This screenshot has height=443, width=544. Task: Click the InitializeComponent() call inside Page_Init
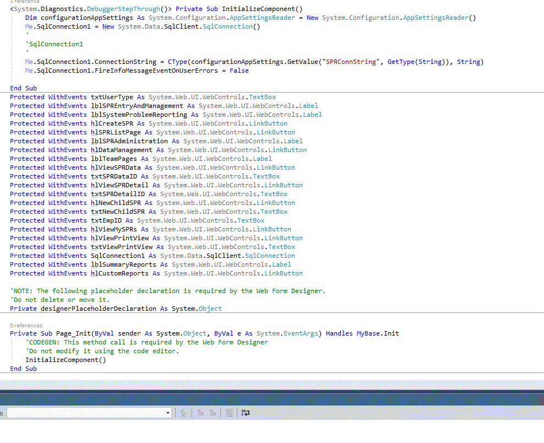(x=66, y=360)
